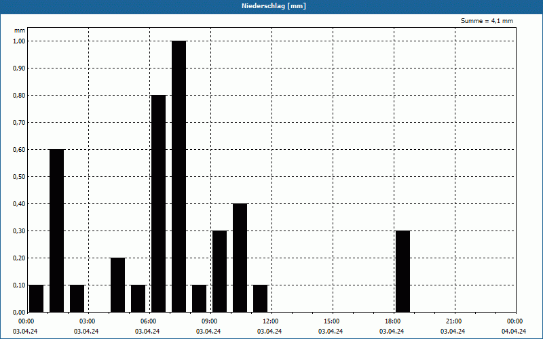This screenshot has width=543, height=339.
Task: Click the tallest bar reaching 1,00 mm
Action: 179,176
